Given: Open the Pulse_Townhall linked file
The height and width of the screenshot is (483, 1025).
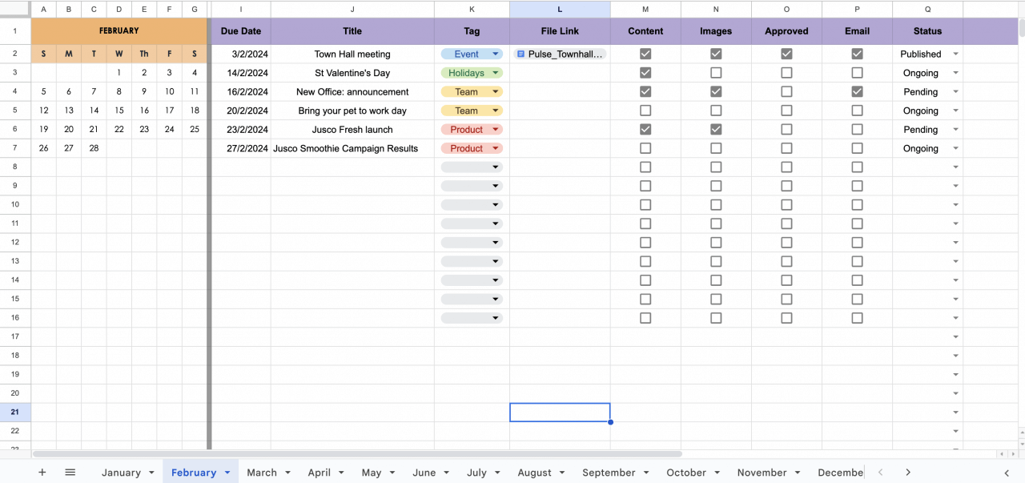Looking at the screenshot, I should (565, 54).
